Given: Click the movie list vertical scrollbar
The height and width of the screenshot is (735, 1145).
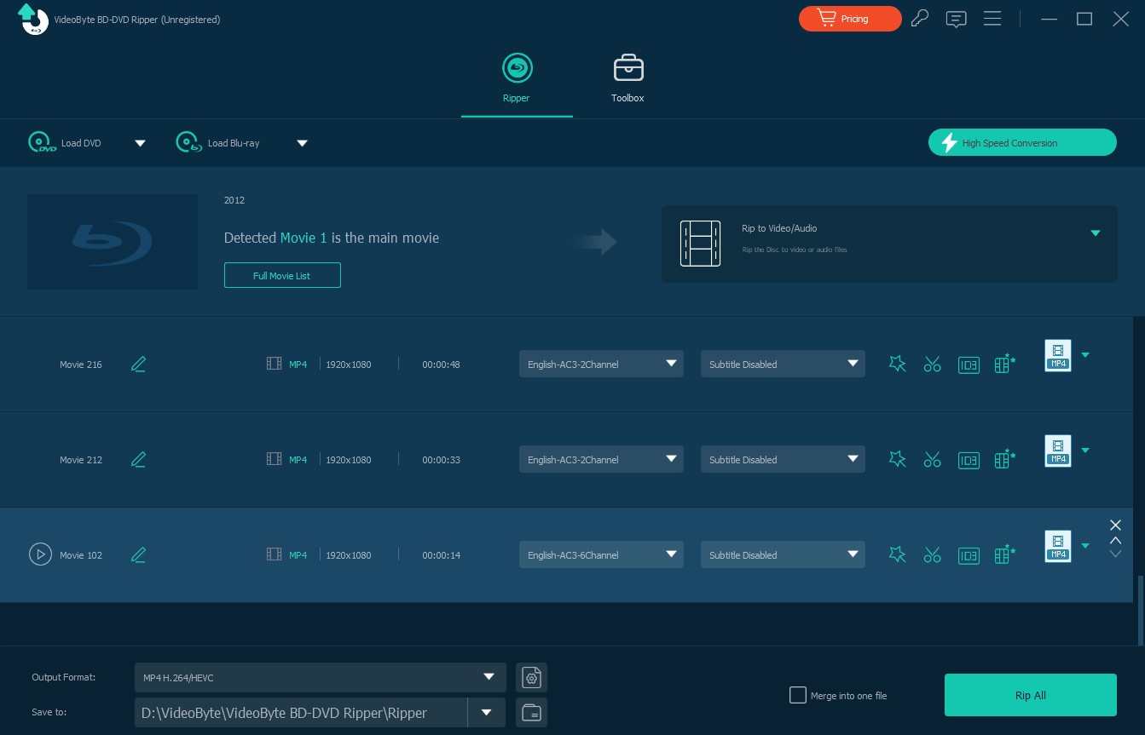Looking at the screenshot, I should tap(1140, 609).
